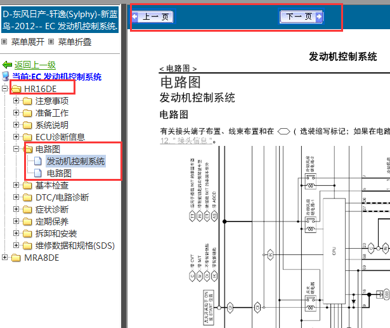Click the 拆卸和安装 folder icon
Screen dimensions: 390x328
27,233
